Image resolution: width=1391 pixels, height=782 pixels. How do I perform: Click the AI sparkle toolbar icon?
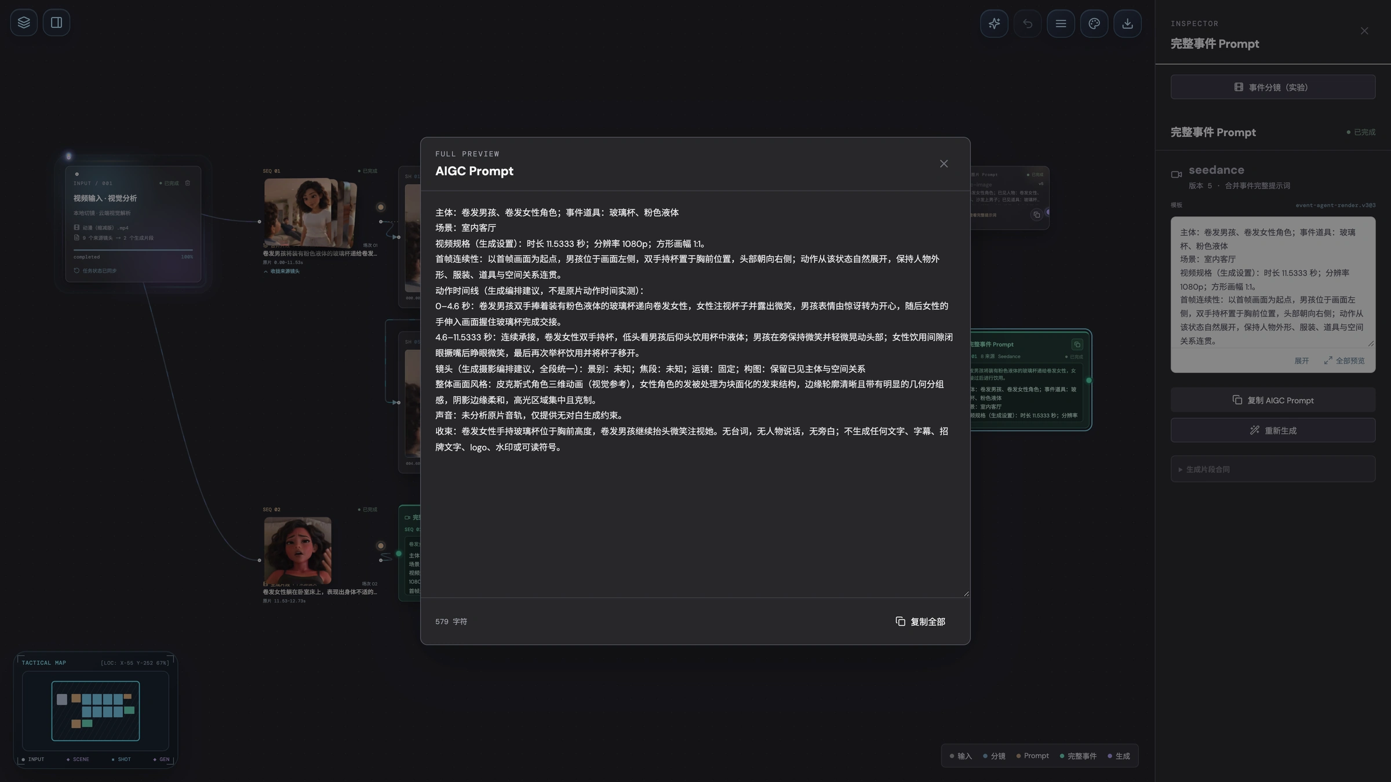coord(994,24)
